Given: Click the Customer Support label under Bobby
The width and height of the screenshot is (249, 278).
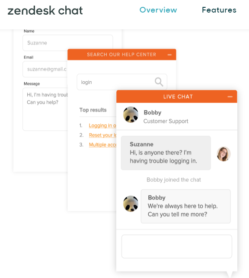Looking at the screenshot, I should pos(166,121).
